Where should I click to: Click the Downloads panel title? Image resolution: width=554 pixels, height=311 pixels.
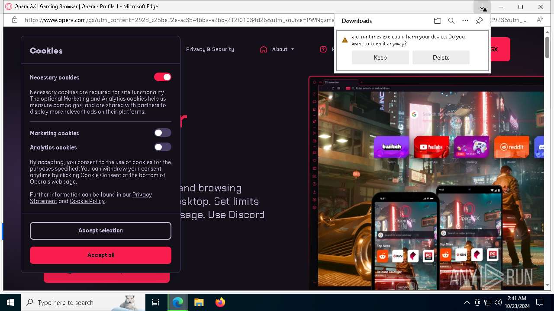[x=357, y=21]
